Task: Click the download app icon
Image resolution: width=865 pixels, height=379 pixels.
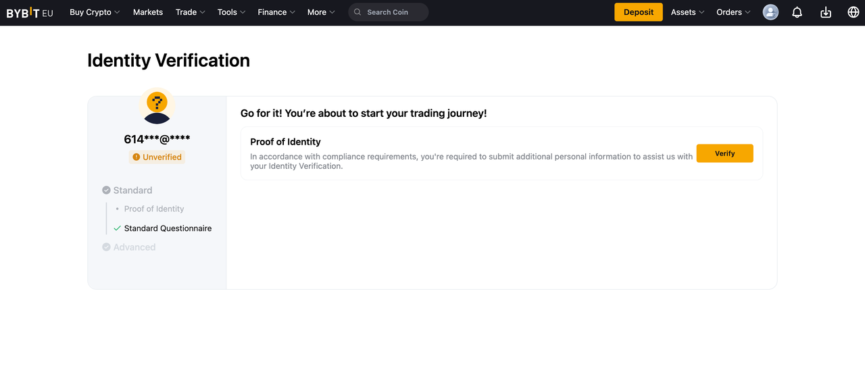Action: (825, 12)
